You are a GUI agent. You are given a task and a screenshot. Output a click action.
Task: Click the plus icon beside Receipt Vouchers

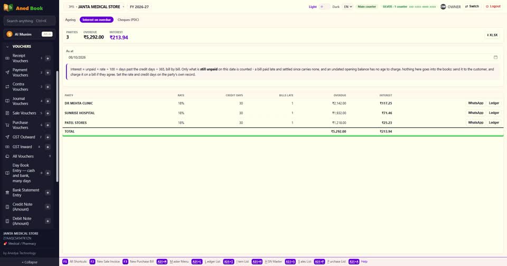[48, 59]
